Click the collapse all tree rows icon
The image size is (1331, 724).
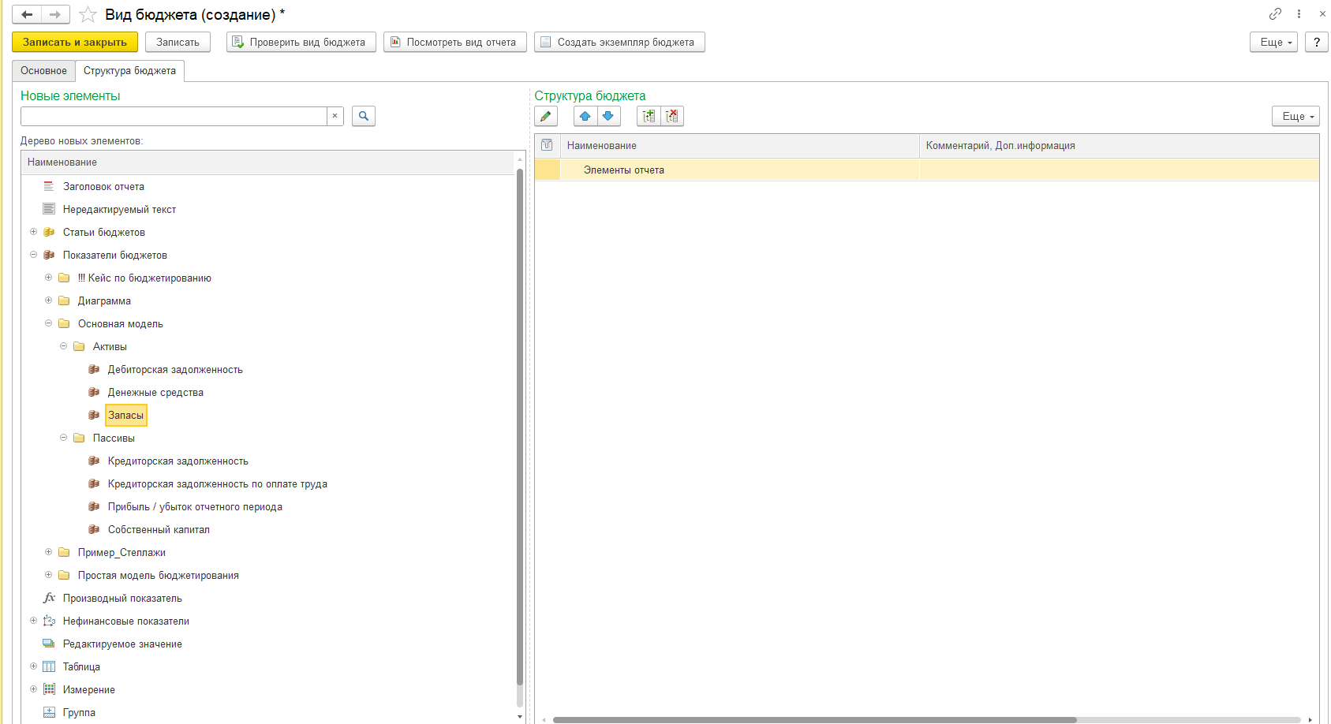pyautogui.click(x=671, y=117)
